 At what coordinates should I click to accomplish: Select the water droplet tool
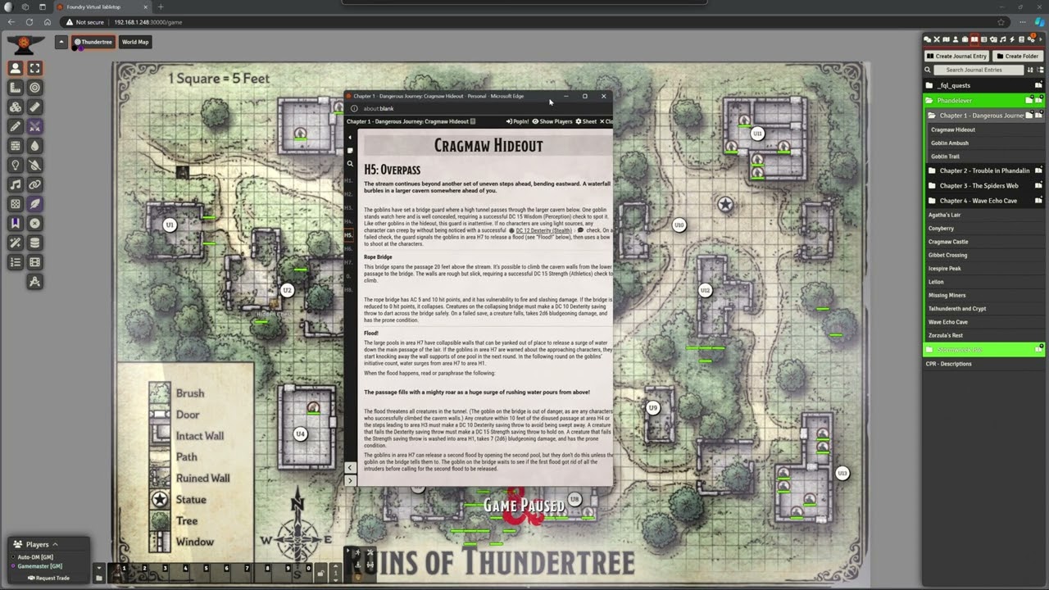[x=34, y=146]
